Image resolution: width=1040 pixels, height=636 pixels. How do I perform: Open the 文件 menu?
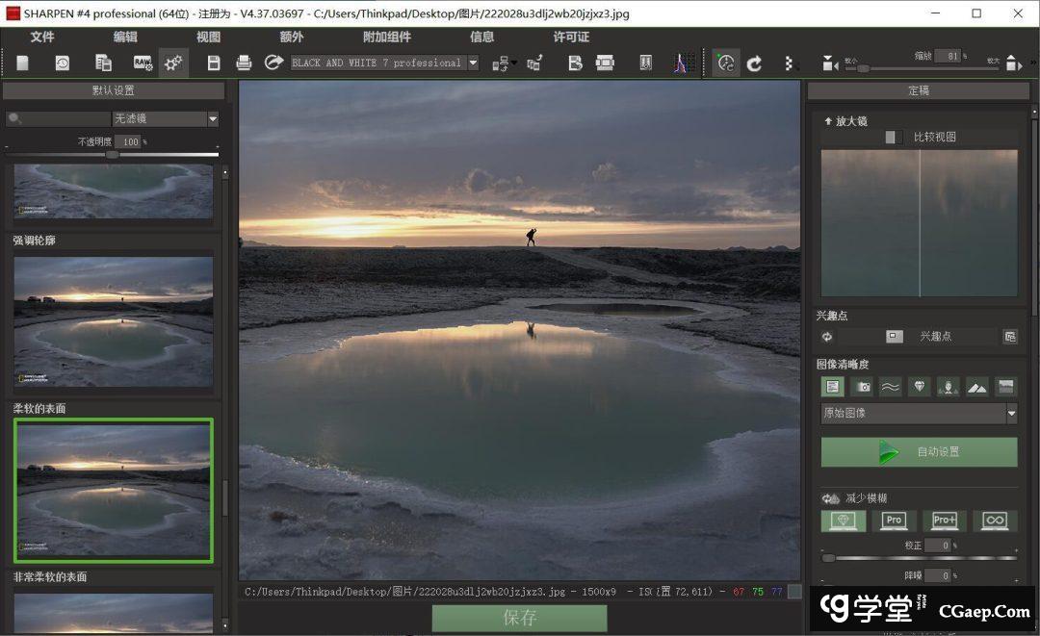click(x=42, y=37)
